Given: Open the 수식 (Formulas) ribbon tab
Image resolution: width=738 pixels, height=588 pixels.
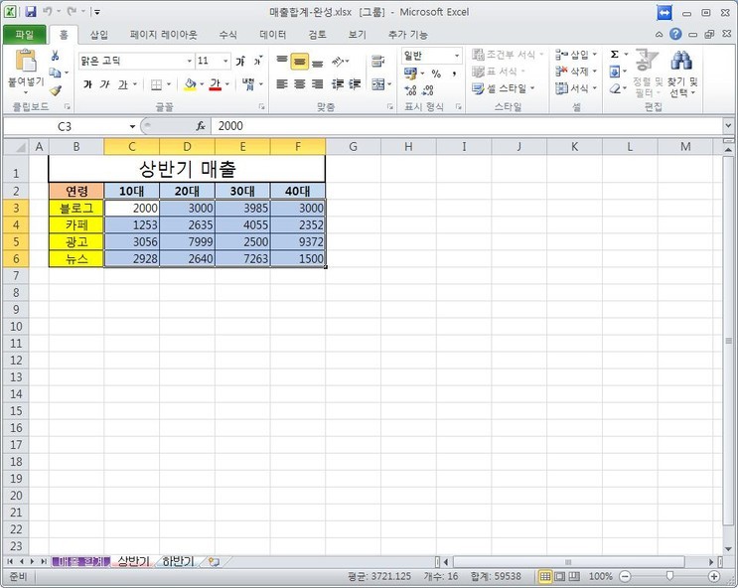Looking at the screenshot, I should (227, 34).
